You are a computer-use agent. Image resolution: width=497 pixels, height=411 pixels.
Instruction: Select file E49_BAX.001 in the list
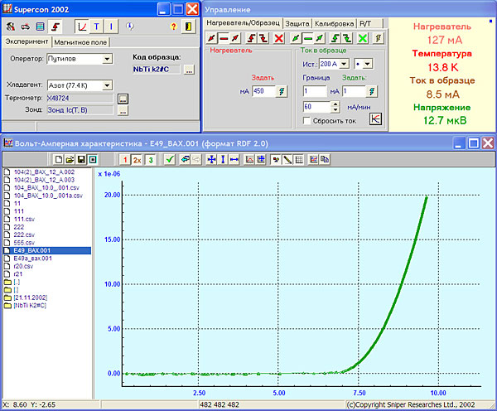click(47, 250)
